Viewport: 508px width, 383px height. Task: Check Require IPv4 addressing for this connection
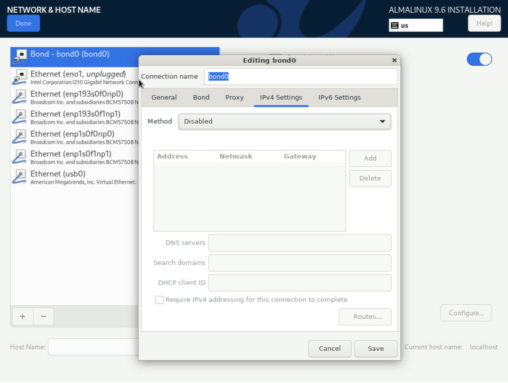159,300
